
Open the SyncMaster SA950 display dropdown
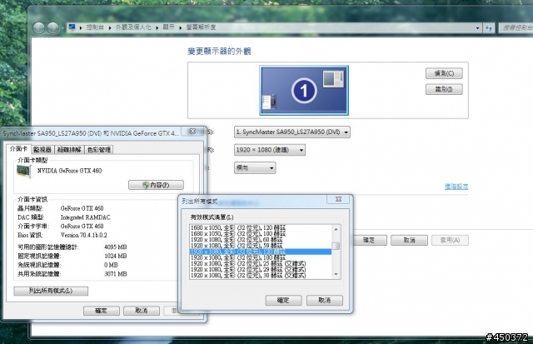[x=292, y=132]
